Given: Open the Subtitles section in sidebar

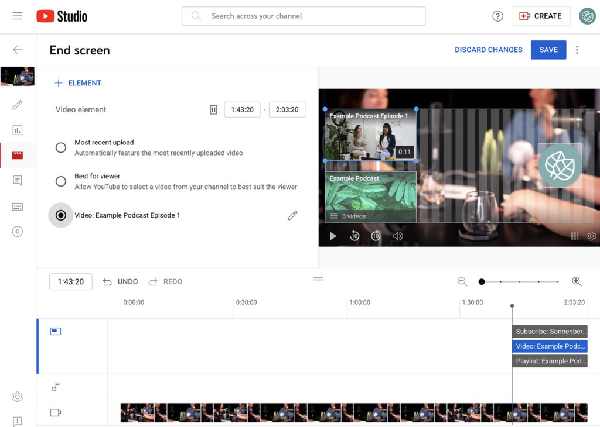Looking at the screenshot, I should [x=17, y=206].
